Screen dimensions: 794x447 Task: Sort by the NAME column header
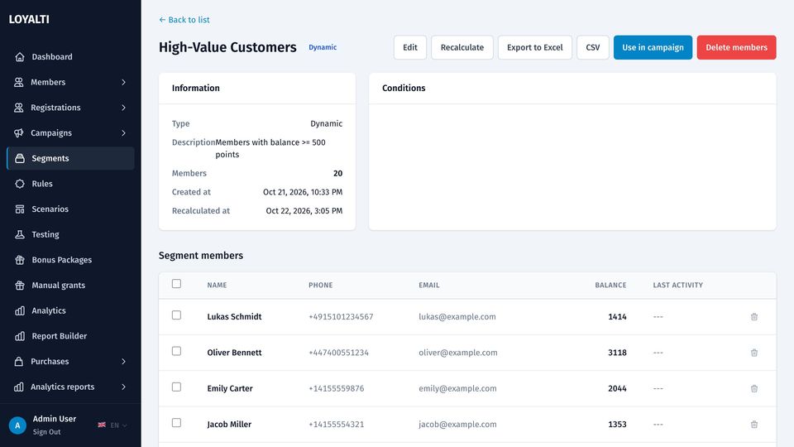coord(217,286)
